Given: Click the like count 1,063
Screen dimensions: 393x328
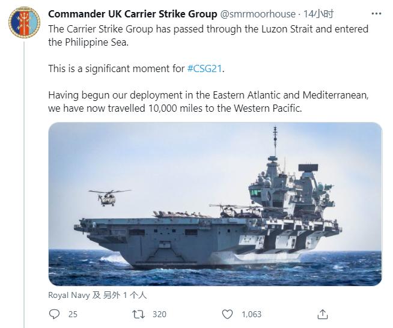Looking at the screenshot, I should pos(252,314).
